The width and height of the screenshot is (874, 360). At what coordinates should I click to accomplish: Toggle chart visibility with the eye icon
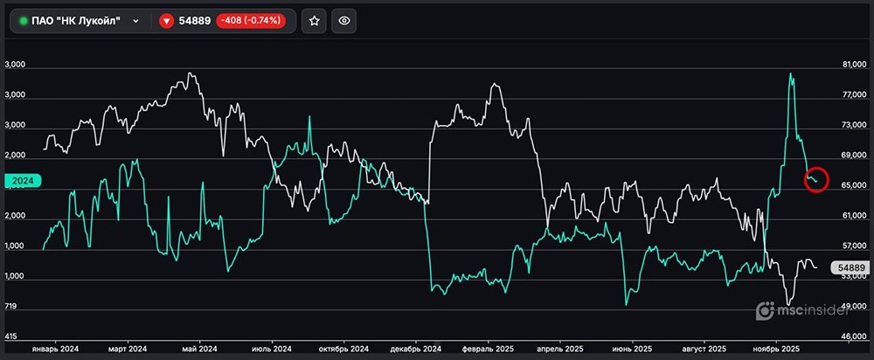point(345,20)
